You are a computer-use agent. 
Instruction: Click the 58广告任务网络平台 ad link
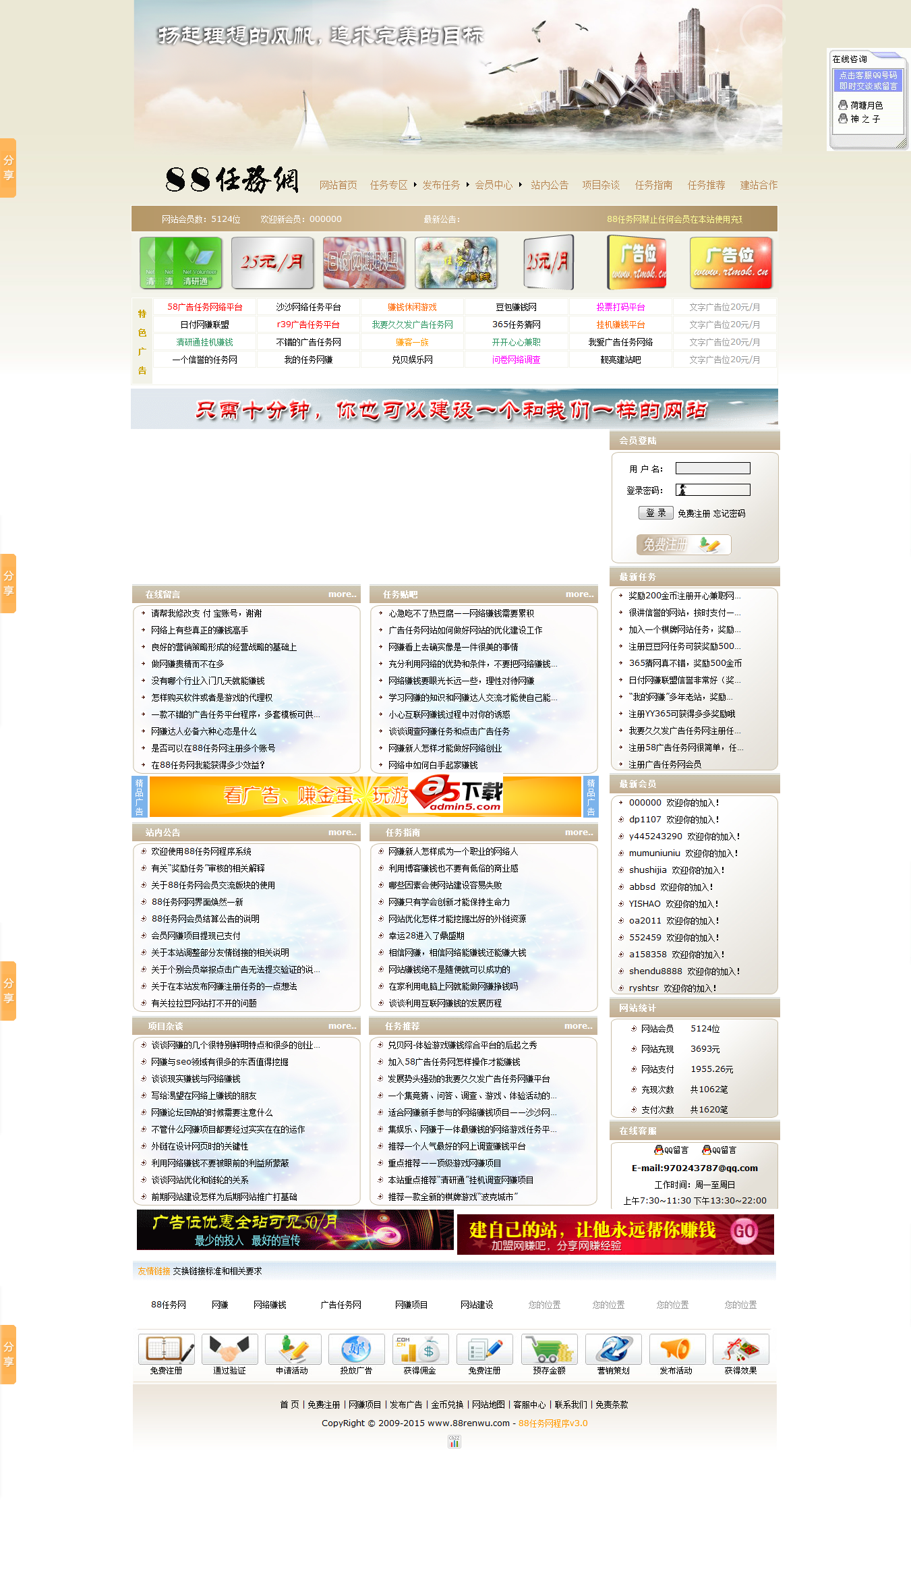(x=205, y=307)
